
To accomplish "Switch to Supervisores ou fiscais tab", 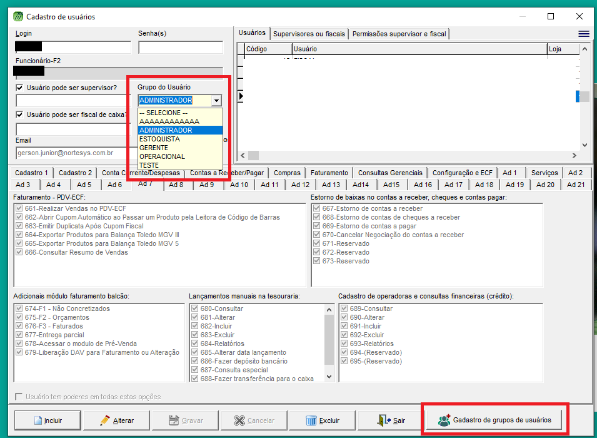I will (x=309, y=34).
